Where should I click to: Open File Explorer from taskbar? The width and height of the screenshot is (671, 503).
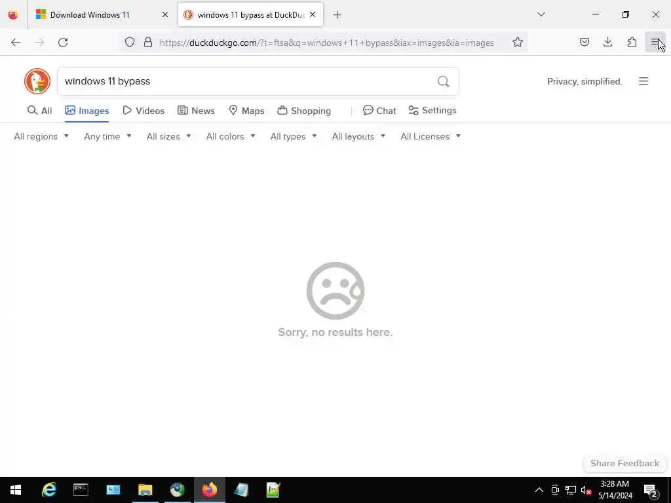(x=145, y=490)
